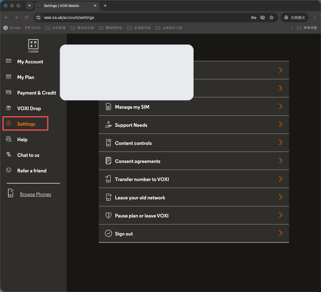This screenshot has width=321, height=292.
Task: Click the Sign out checkmark icon
Action: (108, 233)
